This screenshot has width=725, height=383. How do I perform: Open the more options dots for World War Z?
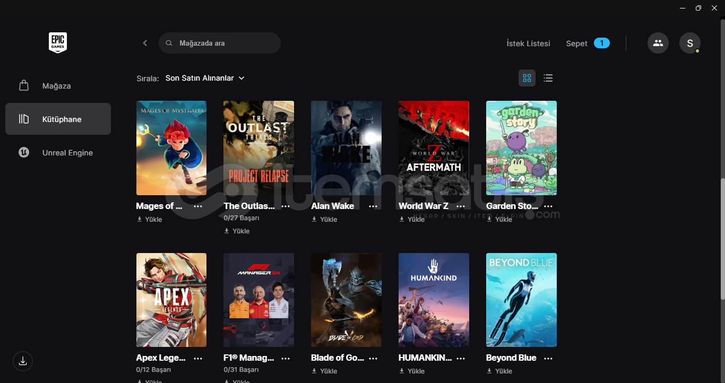[461, 206]
